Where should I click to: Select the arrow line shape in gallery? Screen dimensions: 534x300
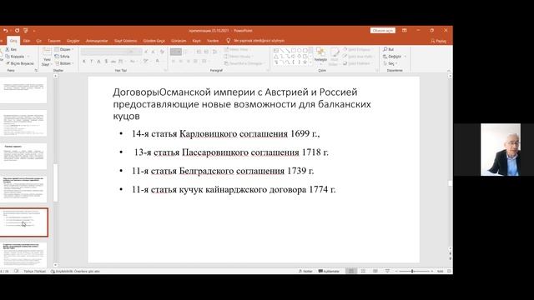[x=287, y=51]
